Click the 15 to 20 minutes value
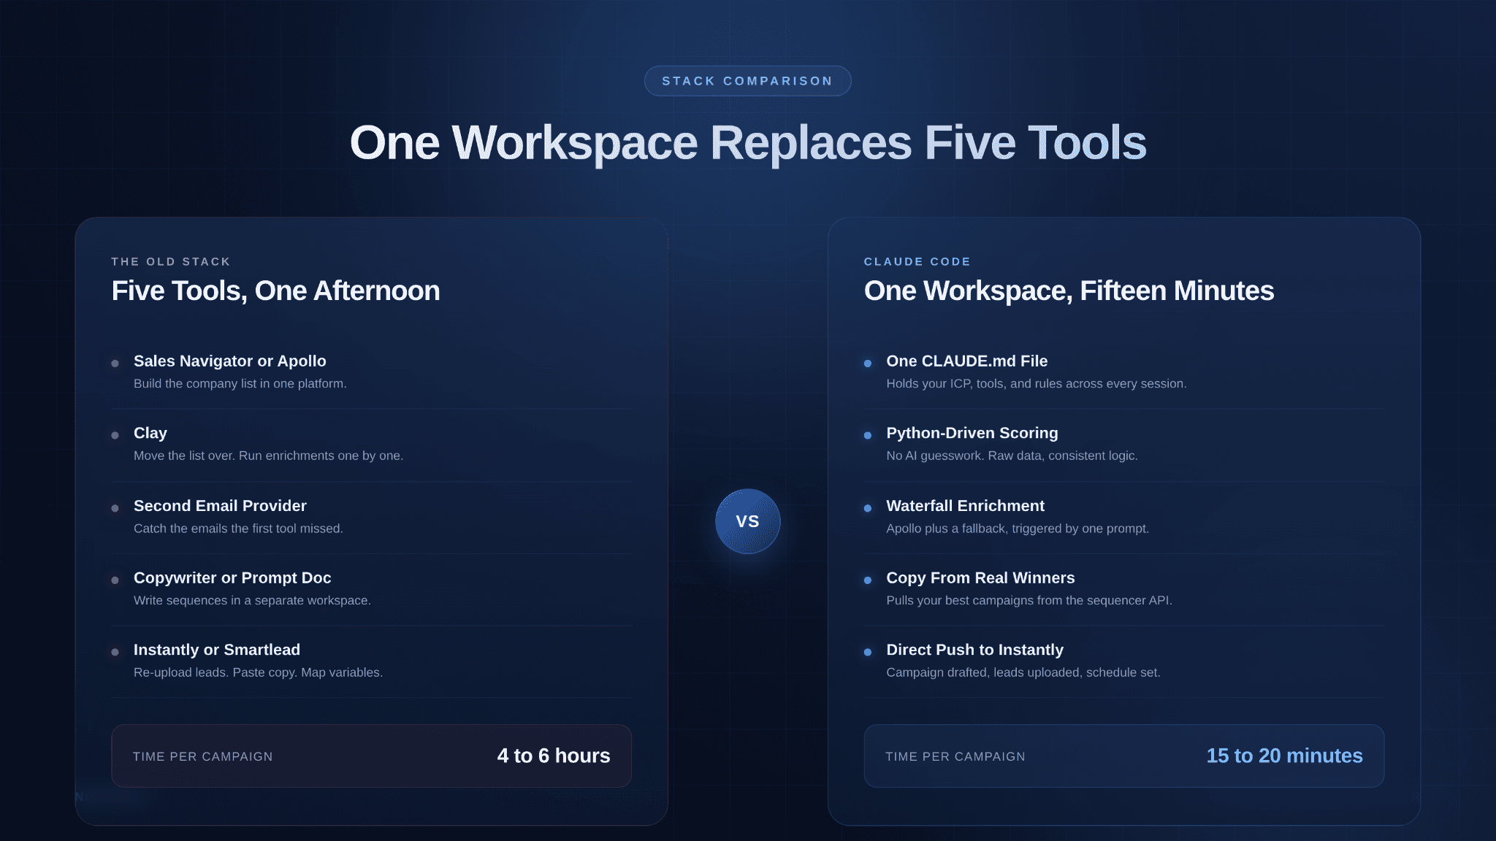Image resolution: width=1496 pixels, height=841 pixels. (1284, 756)
